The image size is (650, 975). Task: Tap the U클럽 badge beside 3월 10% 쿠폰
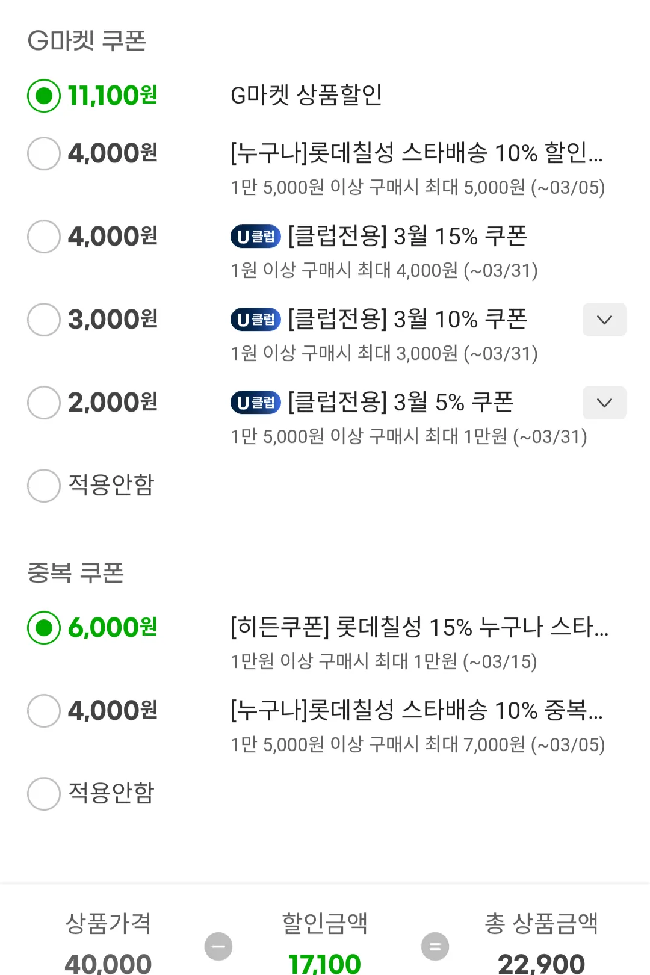[x=256, y=320]
